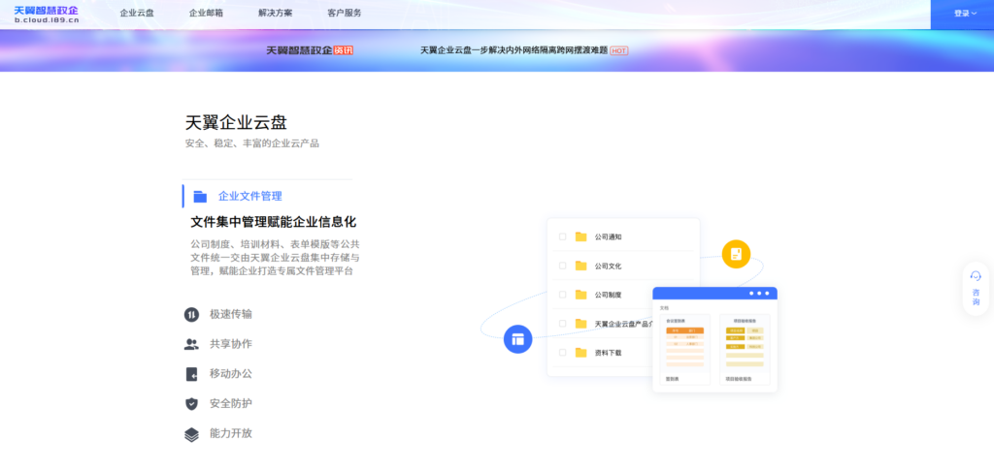This screenshot has height=470, width=994.
Task: Click the 签到表 document thumbnail
Action: point(684,349)
